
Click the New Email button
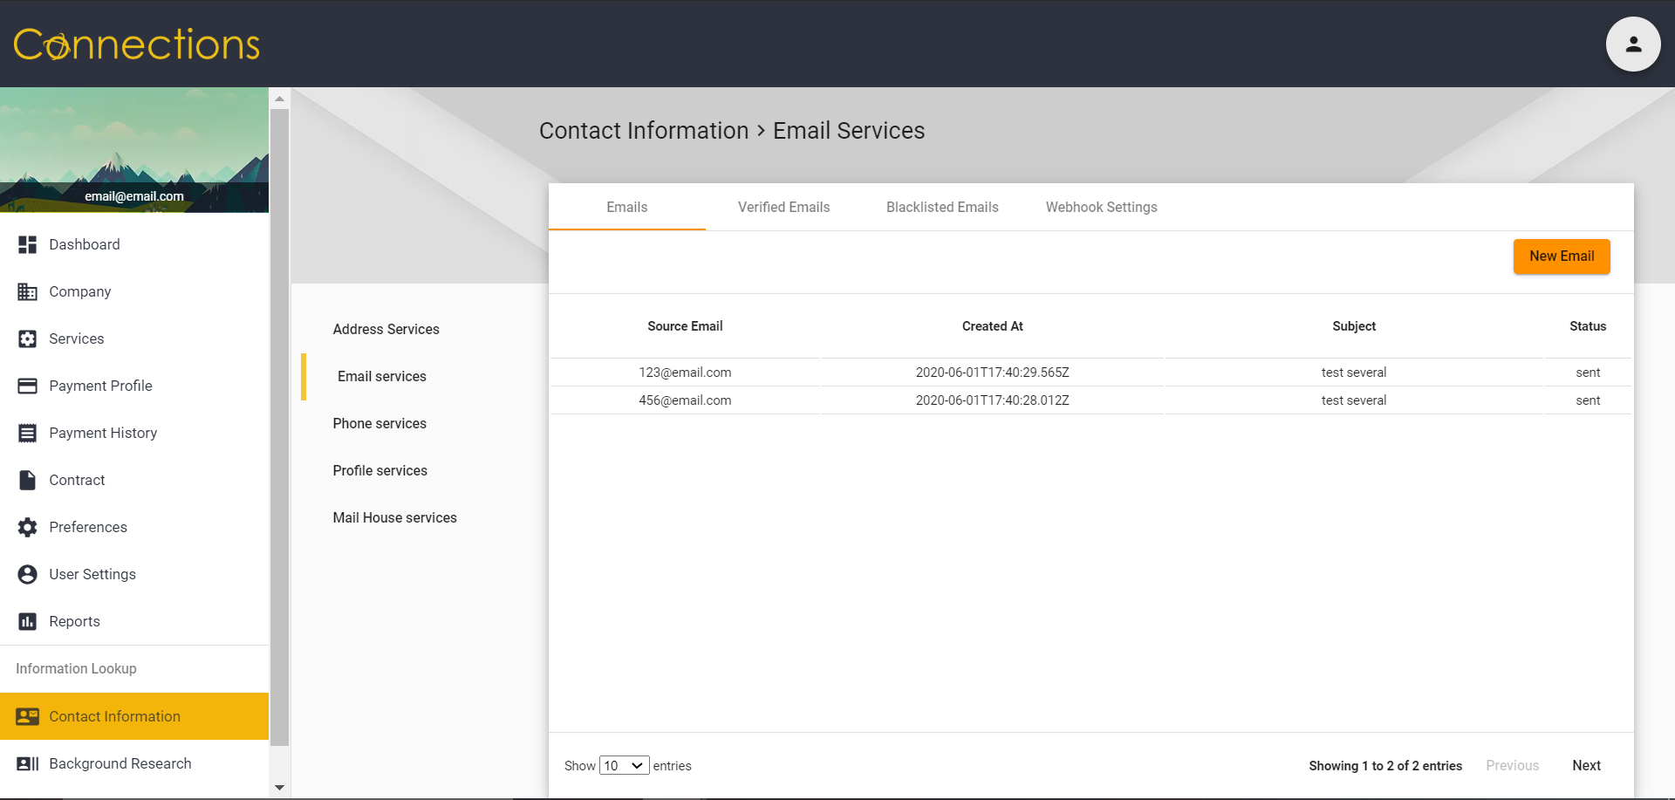1562,256
